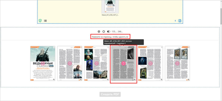
Task: Enlarge page 6 using the magnifier icon
Action: [188, 80]
